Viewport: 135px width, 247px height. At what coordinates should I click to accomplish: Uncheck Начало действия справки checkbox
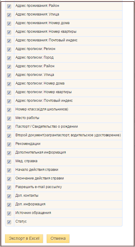(9, 170)
